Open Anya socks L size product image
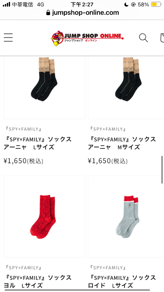164x292 pixels. [44, 88]
